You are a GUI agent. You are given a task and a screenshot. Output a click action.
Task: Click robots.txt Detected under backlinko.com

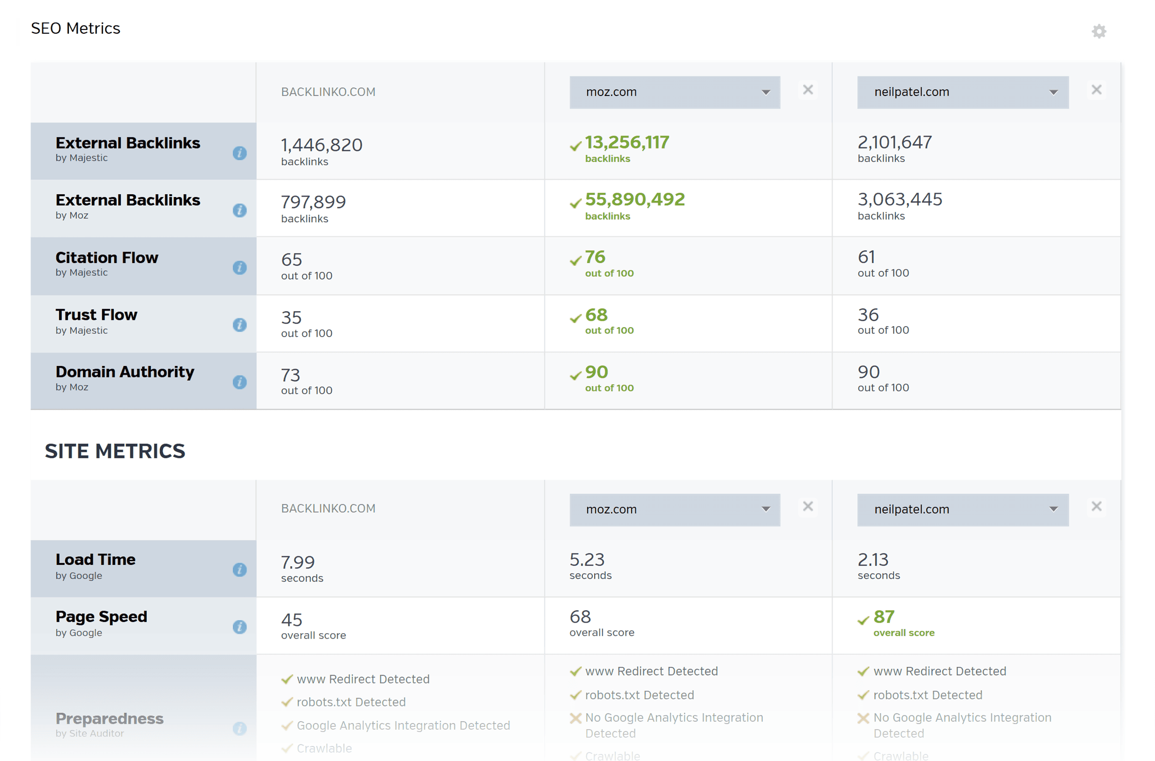[x=351, y=702]
